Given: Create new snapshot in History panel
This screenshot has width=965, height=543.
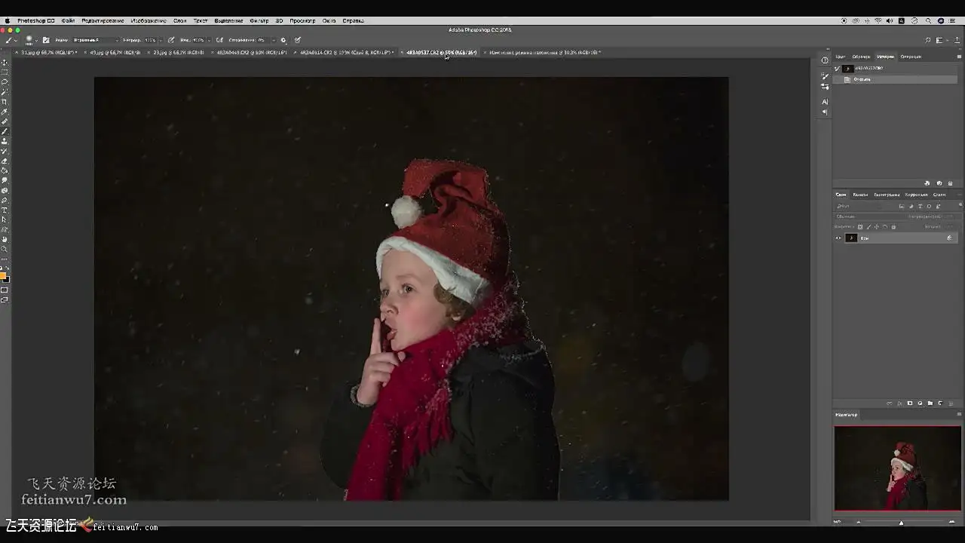Looking at the screenshot, I should coord(939,183).
